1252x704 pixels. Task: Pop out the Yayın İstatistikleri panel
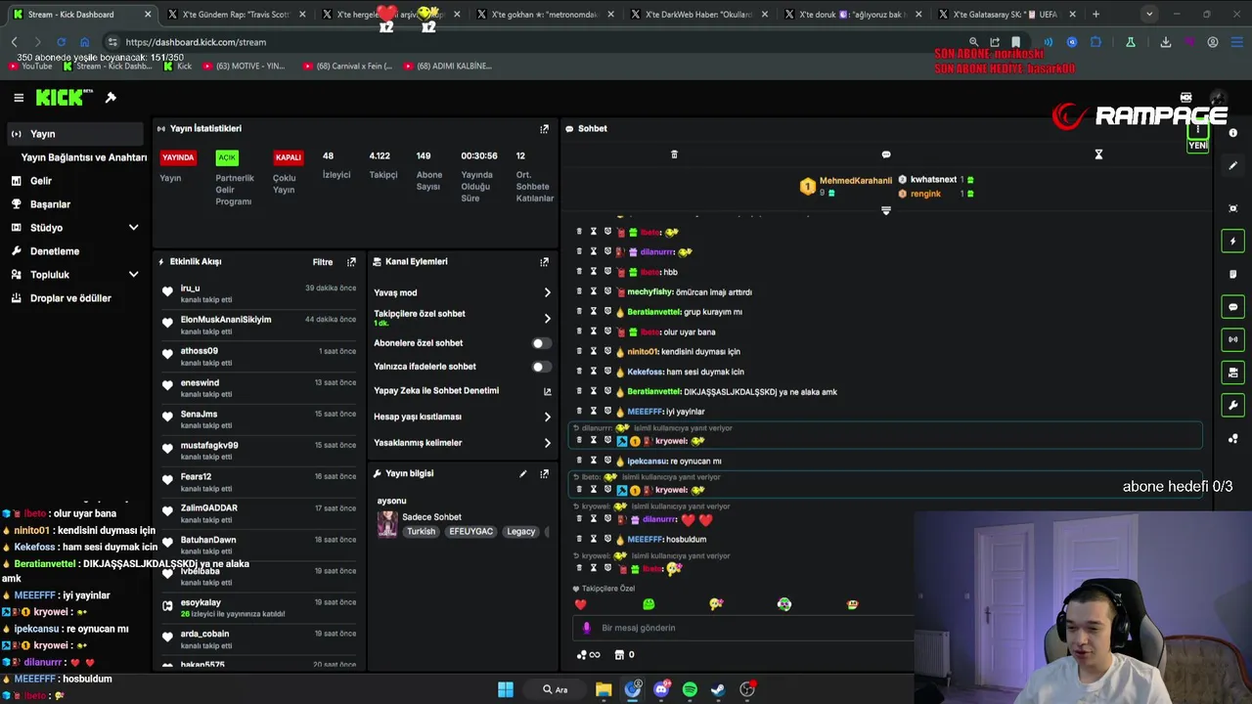tap(544, 128)
